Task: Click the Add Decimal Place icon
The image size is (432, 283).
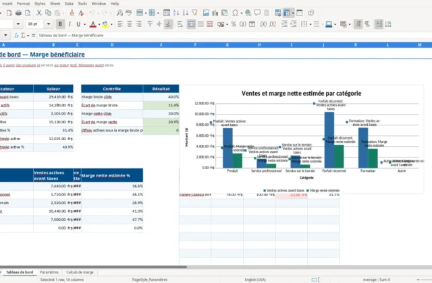Action: [263, 24]
